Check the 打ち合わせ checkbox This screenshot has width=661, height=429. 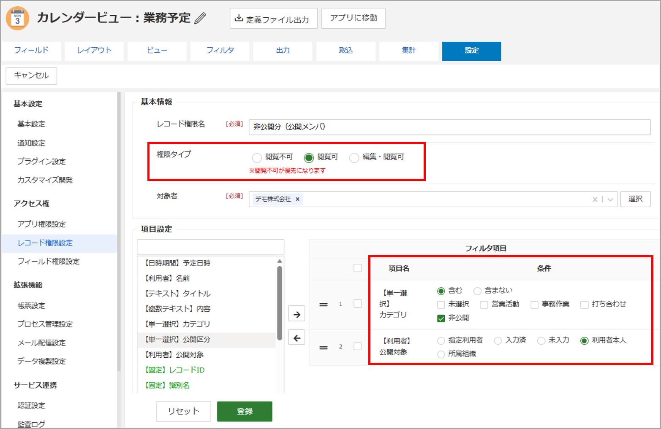585,305
